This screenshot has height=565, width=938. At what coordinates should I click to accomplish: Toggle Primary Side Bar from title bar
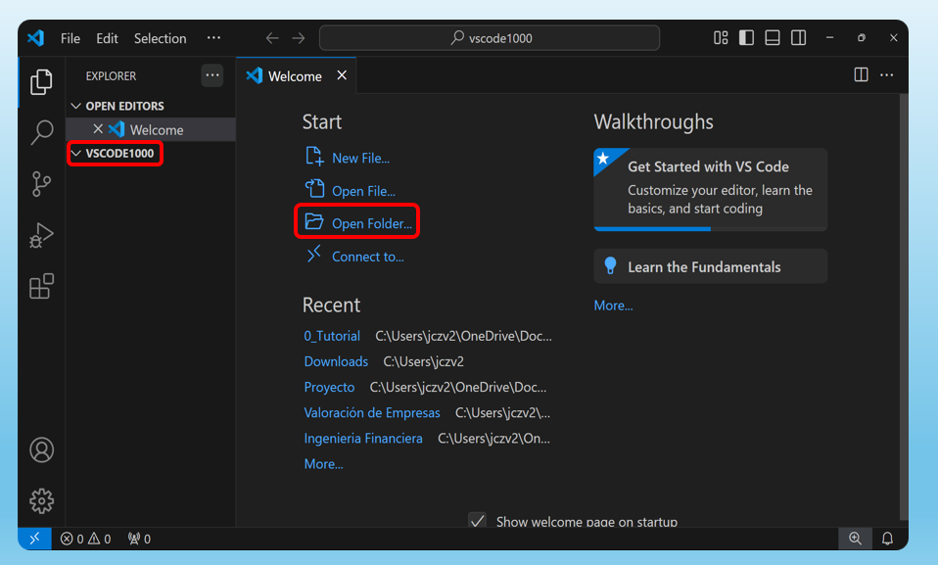(x=746, y=38)
